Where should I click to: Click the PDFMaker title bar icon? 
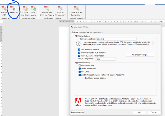click(72, 27)
